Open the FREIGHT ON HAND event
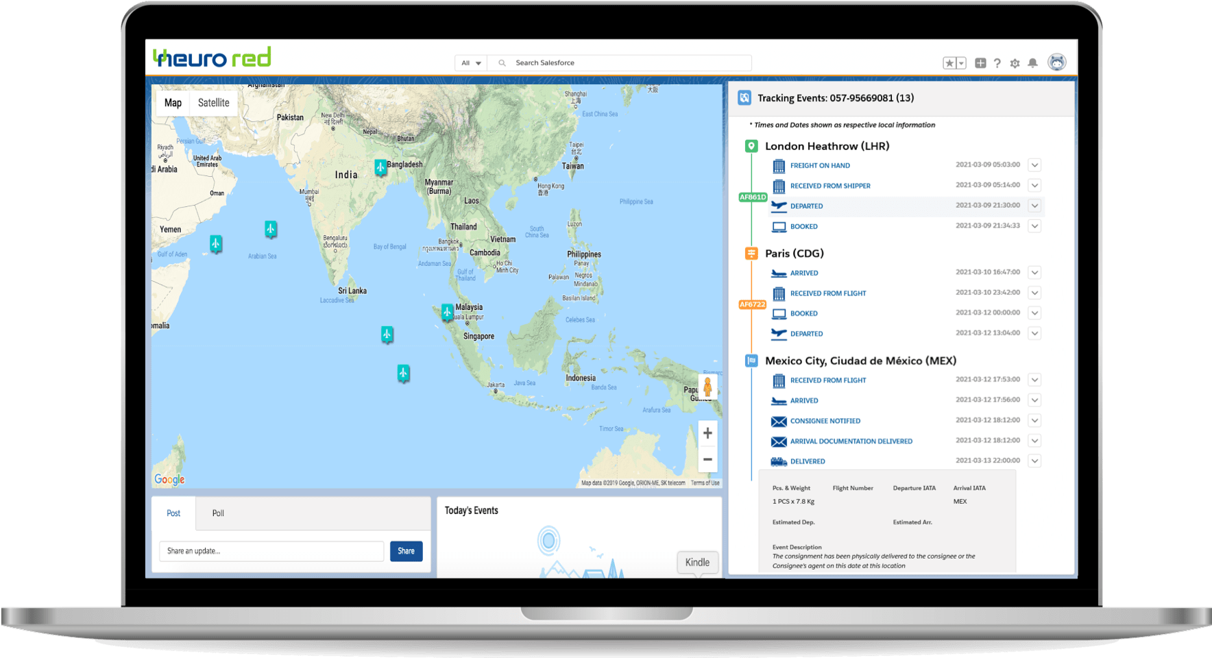Screen dimensions: 1212x658 click(820, 166)
